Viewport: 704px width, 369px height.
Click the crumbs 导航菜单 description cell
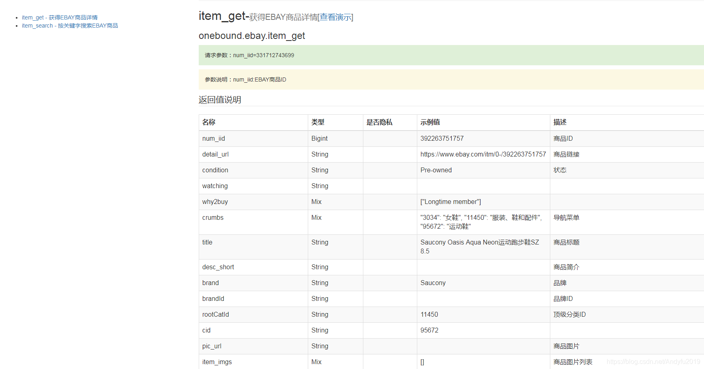[x=566, y=217]
